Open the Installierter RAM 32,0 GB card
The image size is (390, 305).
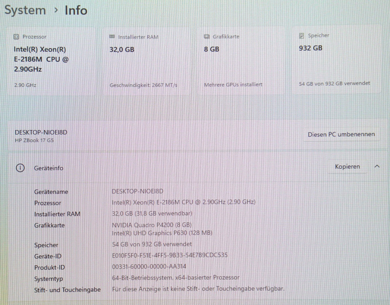tap(147, 61)
